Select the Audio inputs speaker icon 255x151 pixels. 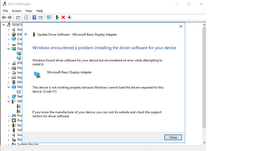[14, 30]
